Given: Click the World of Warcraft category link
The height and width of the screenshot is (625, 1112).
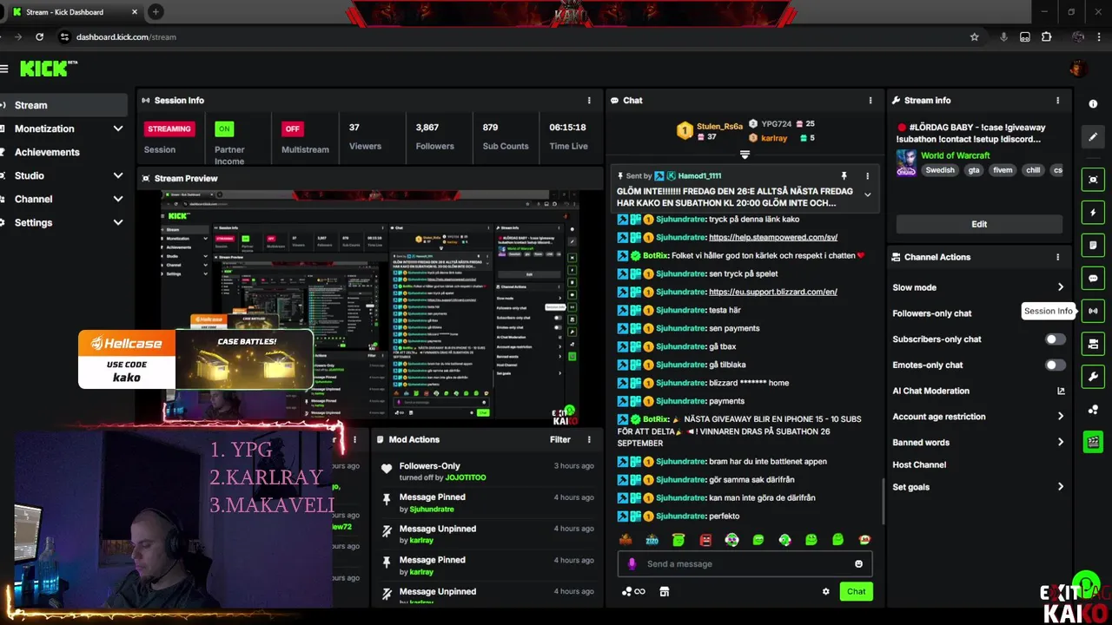Looking at the screenshot, I should (x=955, y=155).
